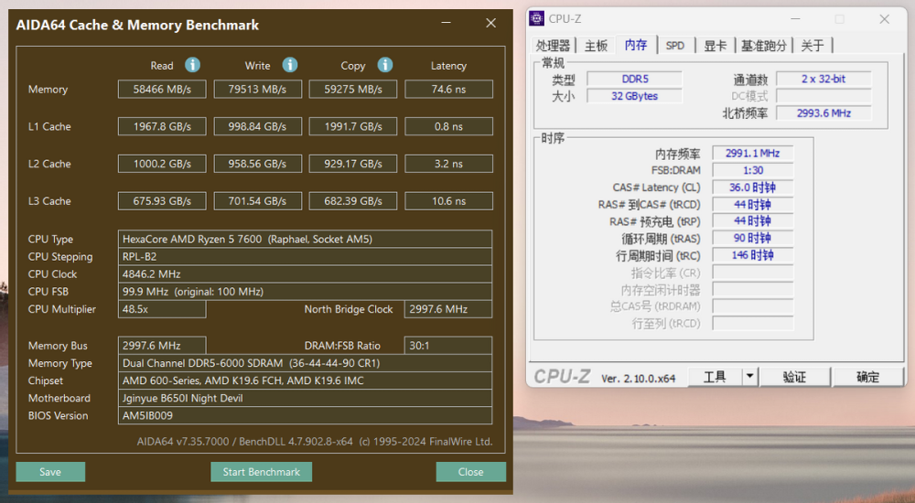The image size is (915, 503).
Task: Open the Copy info icon
Action: tap(385, 65)
